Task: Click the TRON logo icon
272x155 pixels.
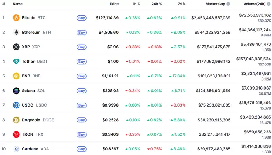Action: [16, 134]
